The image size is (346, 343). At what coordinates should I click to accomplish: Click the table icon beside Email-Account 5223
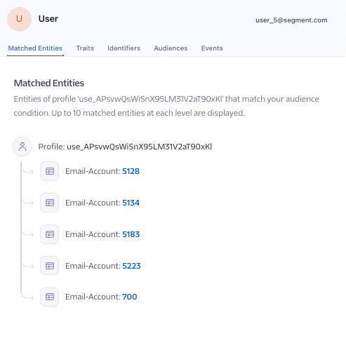tap(50, 266)
